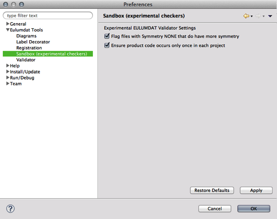The width and height of the screenshot is (277, 219).
Task: Expand the General preferences node
Action: 8,24
